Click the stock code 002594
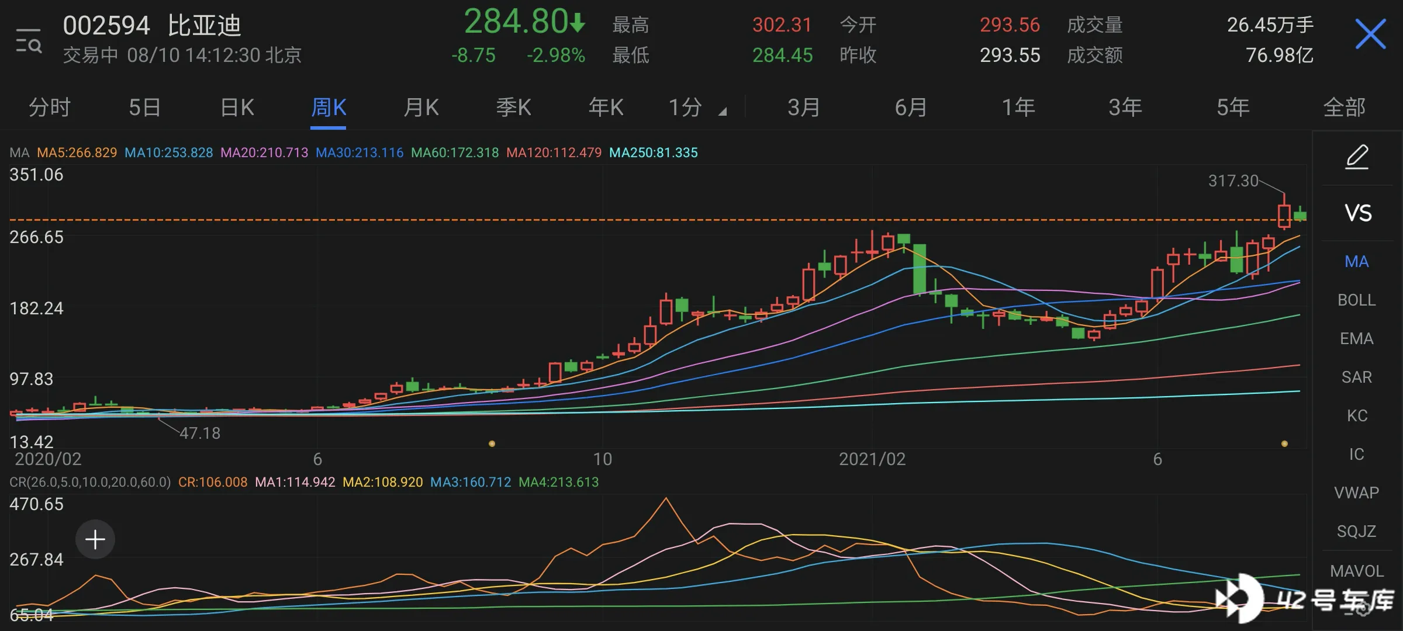The width and height of the screenshot is (1403, 631). 106,26
